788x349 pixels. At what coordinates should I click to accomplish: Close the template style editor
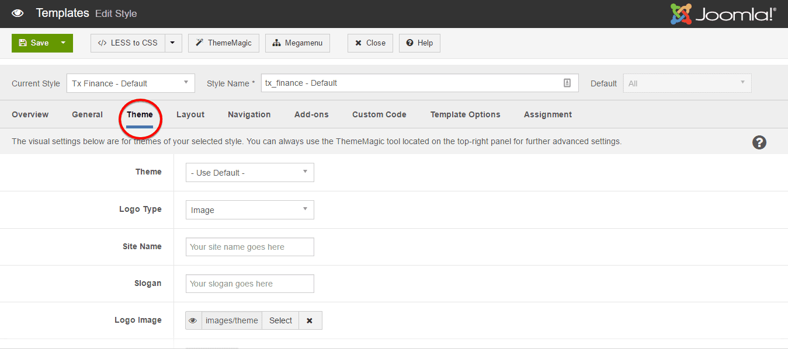(370, 43)
